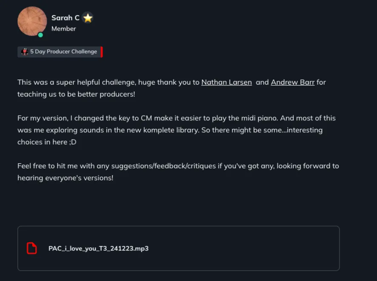Open Sarah C's profile picture
Viewport: 377px width, 281px height.
point(32,21)
